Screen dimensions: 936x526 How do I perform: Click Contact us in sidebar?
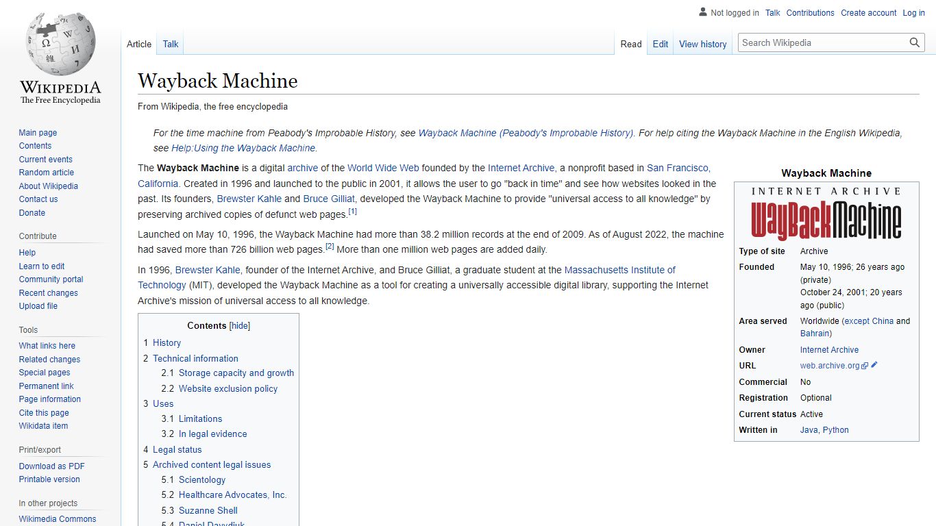point(38,199)
